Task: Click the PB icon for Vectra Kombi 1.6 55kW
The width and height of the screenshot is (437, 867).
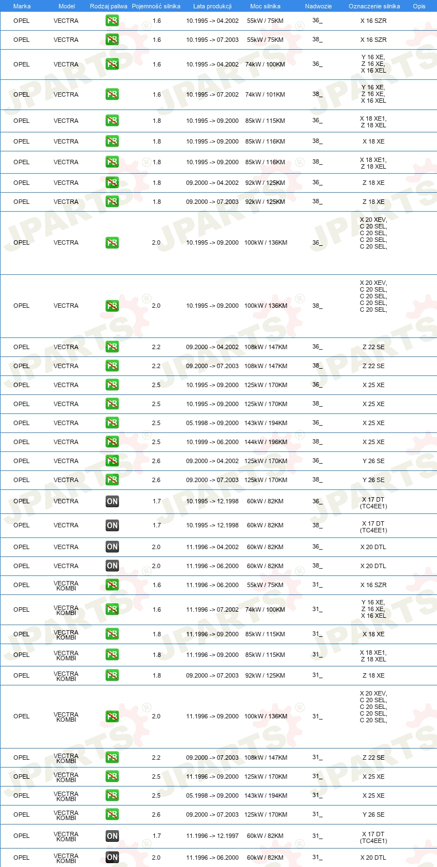Action: 112,585
